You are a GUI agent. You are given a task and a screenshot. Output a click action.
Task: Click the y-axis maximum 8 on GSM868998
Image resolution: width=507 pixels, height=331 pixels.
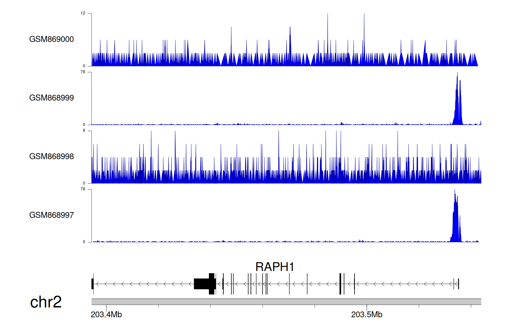[x=84, y=131]
